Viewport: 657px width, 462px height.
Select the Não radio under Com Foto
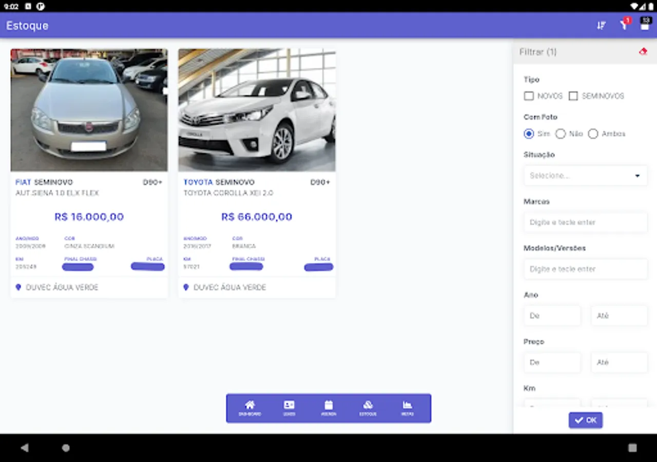561,134
